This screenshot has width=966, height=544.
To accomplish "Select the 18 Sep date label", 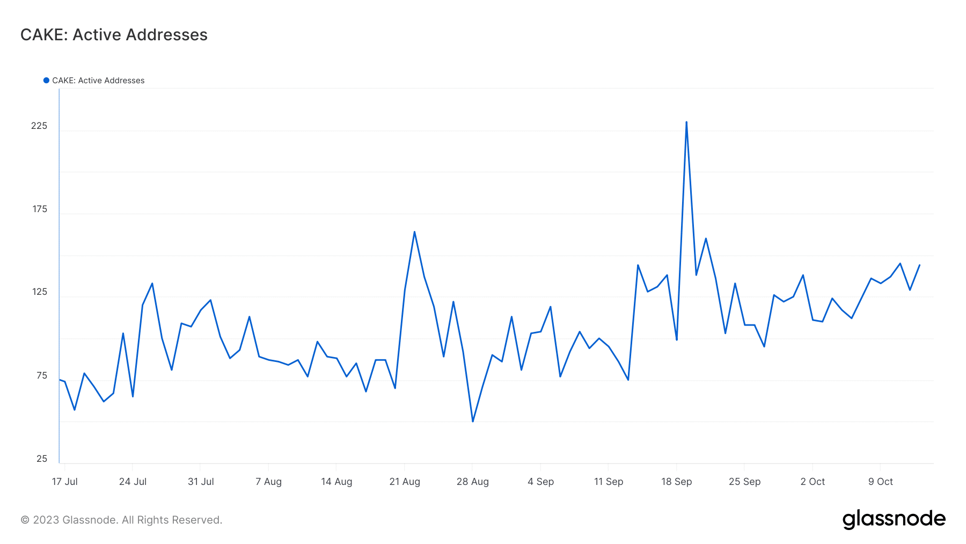I will click(676, 482).
